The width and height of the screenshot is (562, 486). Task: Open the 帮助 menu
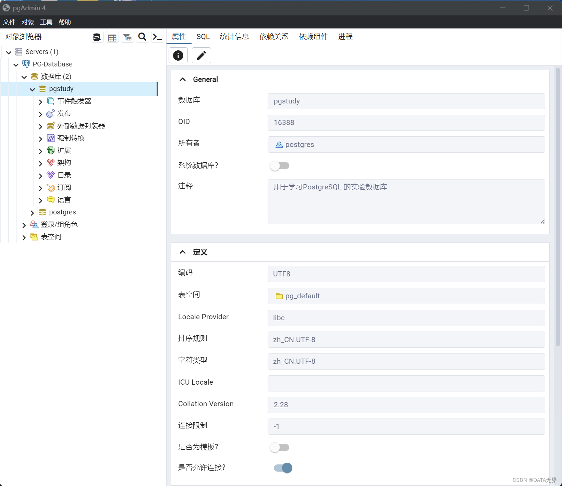point(65,22)
